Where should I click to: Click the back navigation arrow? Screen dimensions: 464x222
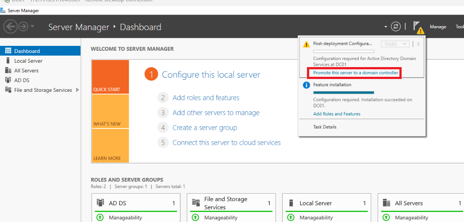click(10, 27)
